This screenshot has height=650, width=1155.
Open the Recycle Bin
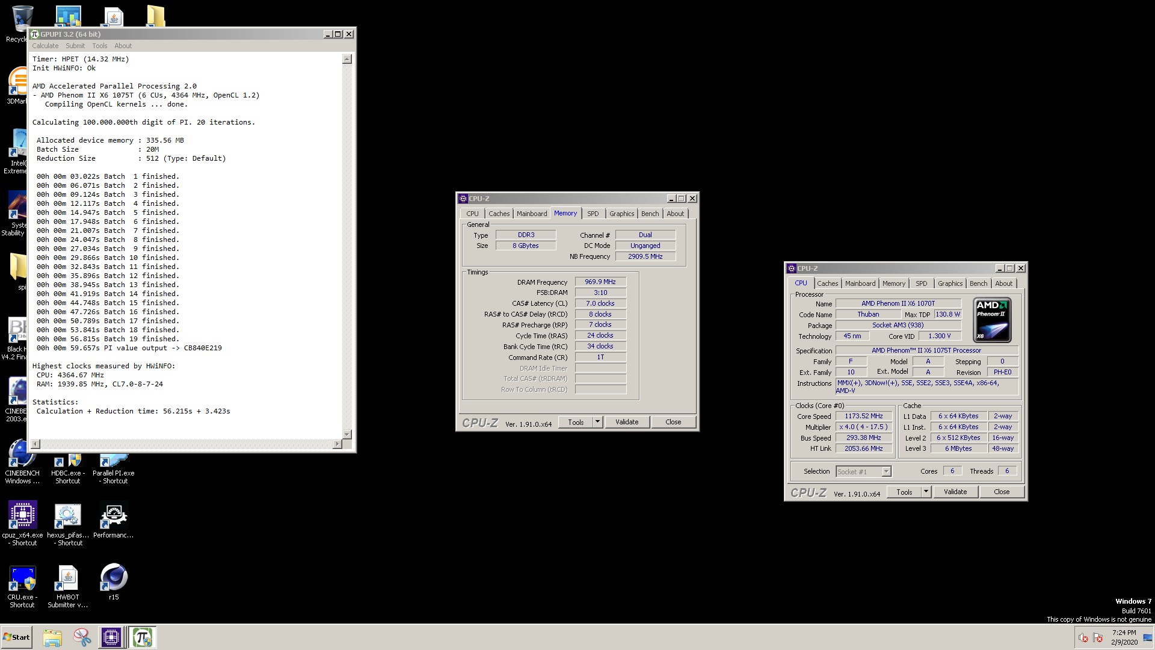click(x=18, y=23)
